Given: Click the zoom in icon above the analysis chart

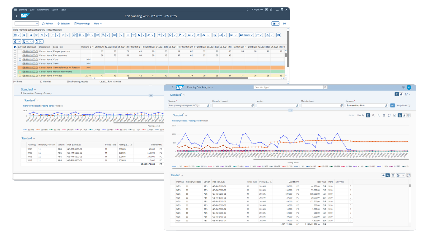Looking at the screenshot, I should pos(373,115).
